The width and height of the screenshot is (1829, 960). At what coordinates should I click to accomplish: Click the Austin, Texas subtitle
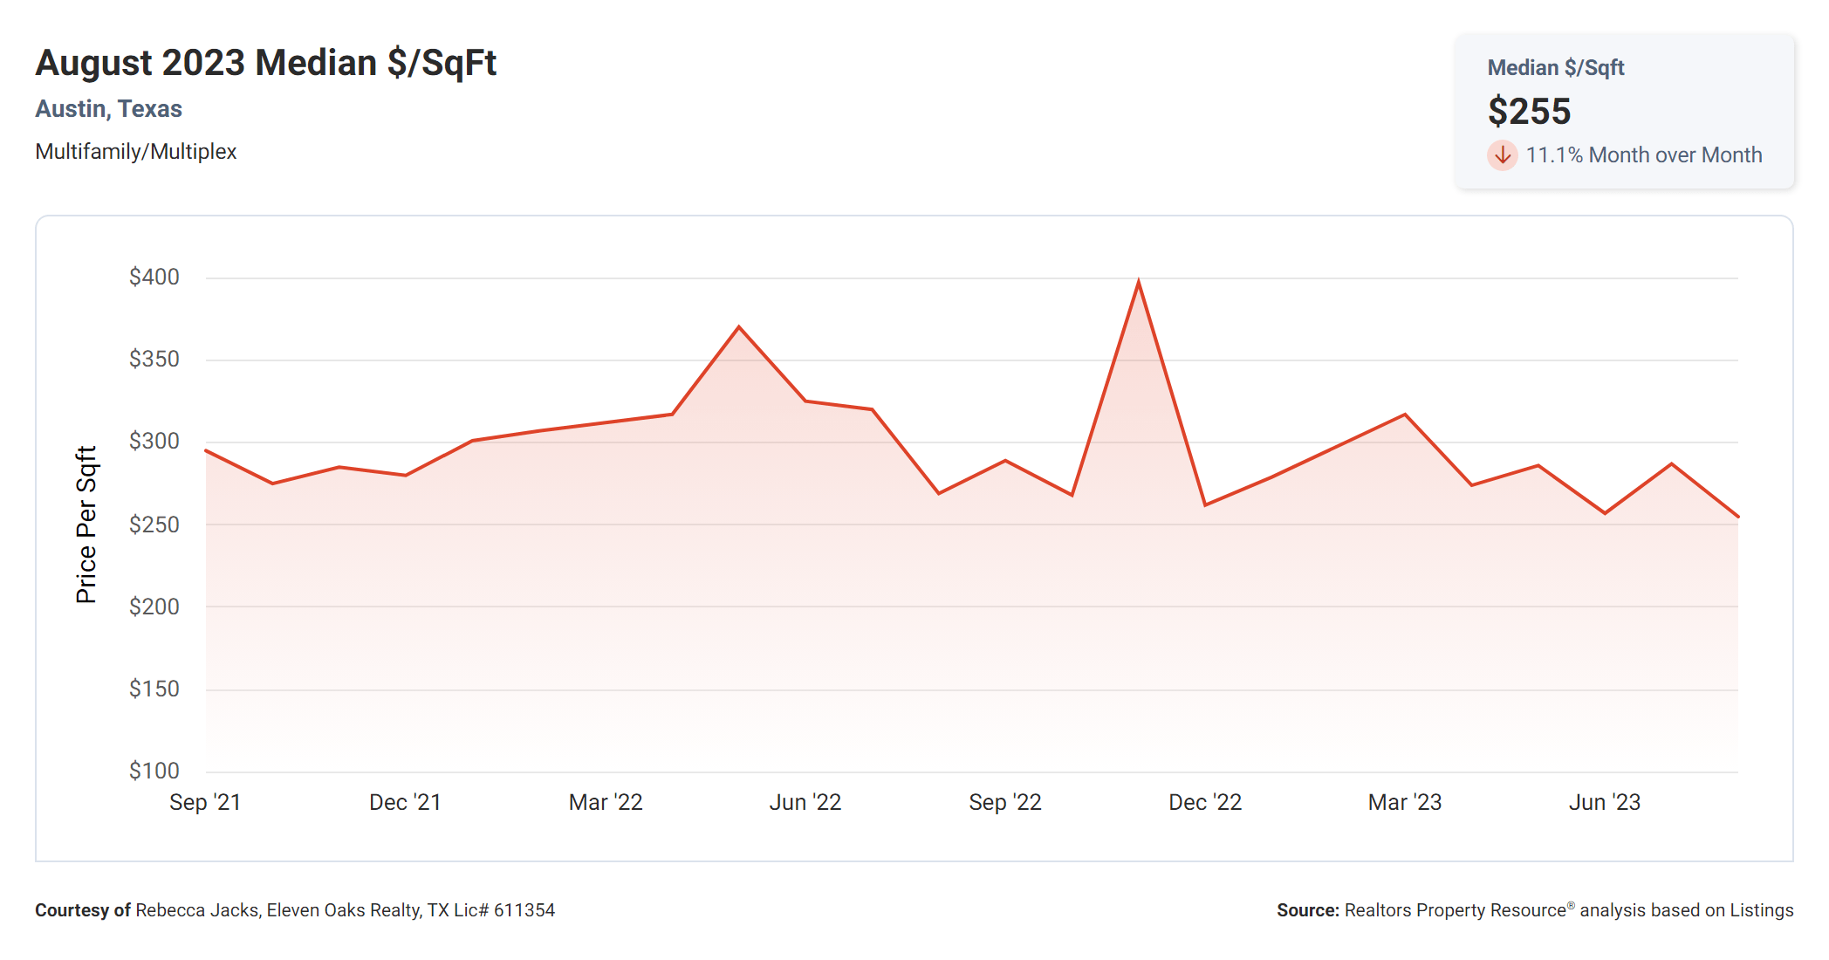pos(108,109)
